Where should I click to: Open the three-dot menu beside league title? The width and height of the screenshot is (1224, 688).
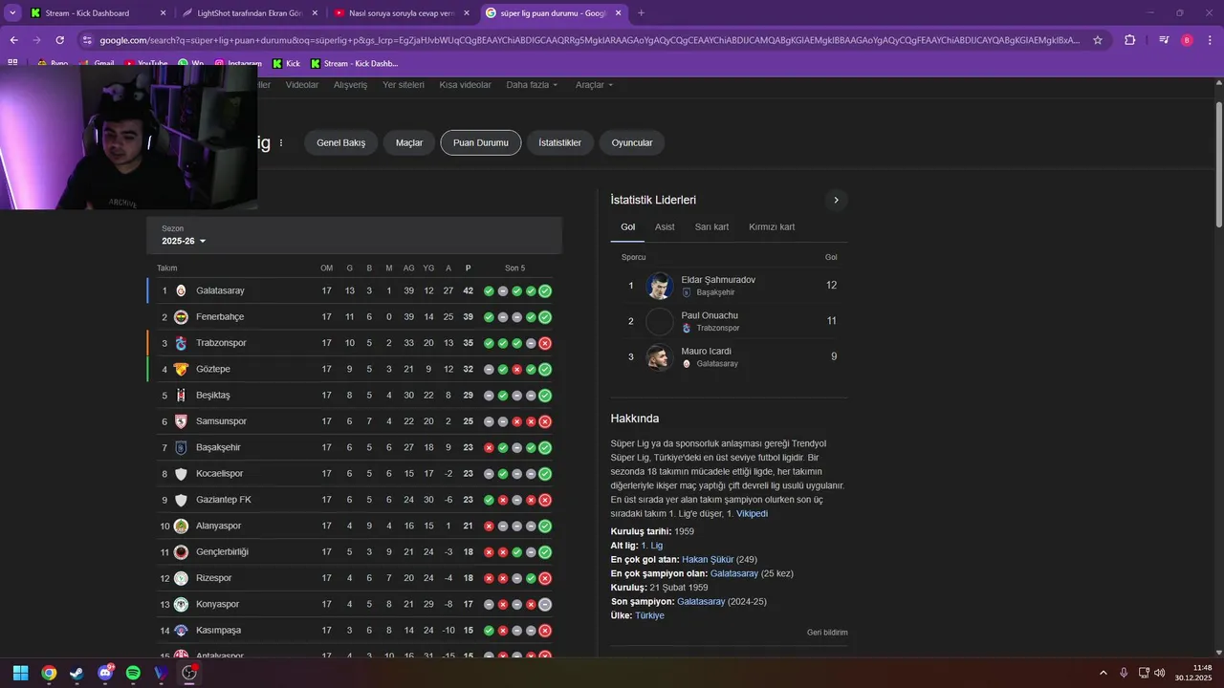(x=281, y=143)
